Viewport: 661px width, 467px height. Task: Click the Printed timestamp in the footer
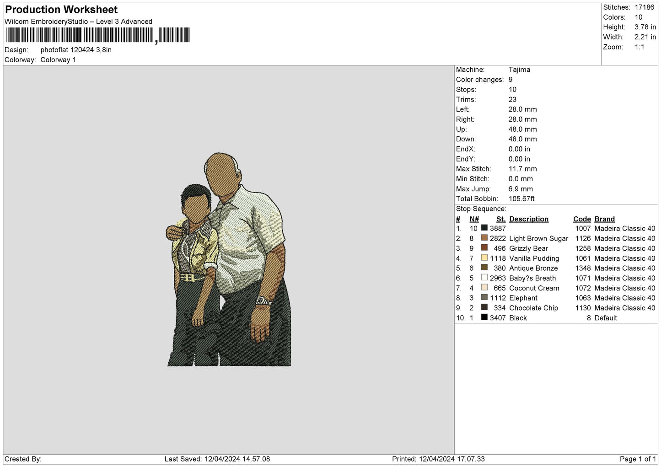[x=438, y=459]
